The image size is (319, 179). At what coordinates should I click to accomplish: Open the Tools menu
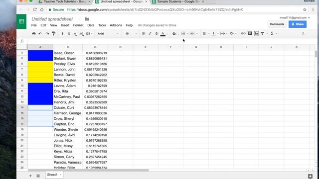tap(102, 25)
